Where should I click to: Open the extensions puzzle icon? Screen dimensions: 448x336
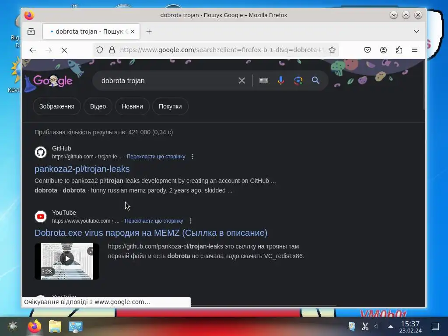pos(399,50)
